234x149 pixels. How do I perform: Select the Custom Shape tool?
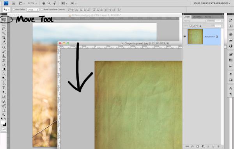4,96
